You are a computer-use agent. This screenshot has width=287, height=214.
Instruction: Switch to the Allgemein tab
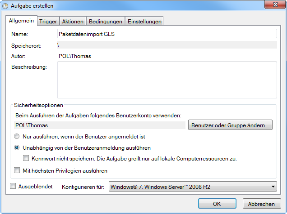tap(21, 21)
